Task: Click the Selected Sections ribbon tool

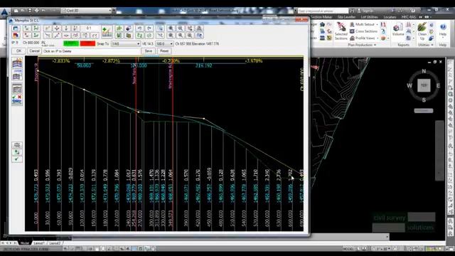Action: point(341,31)
